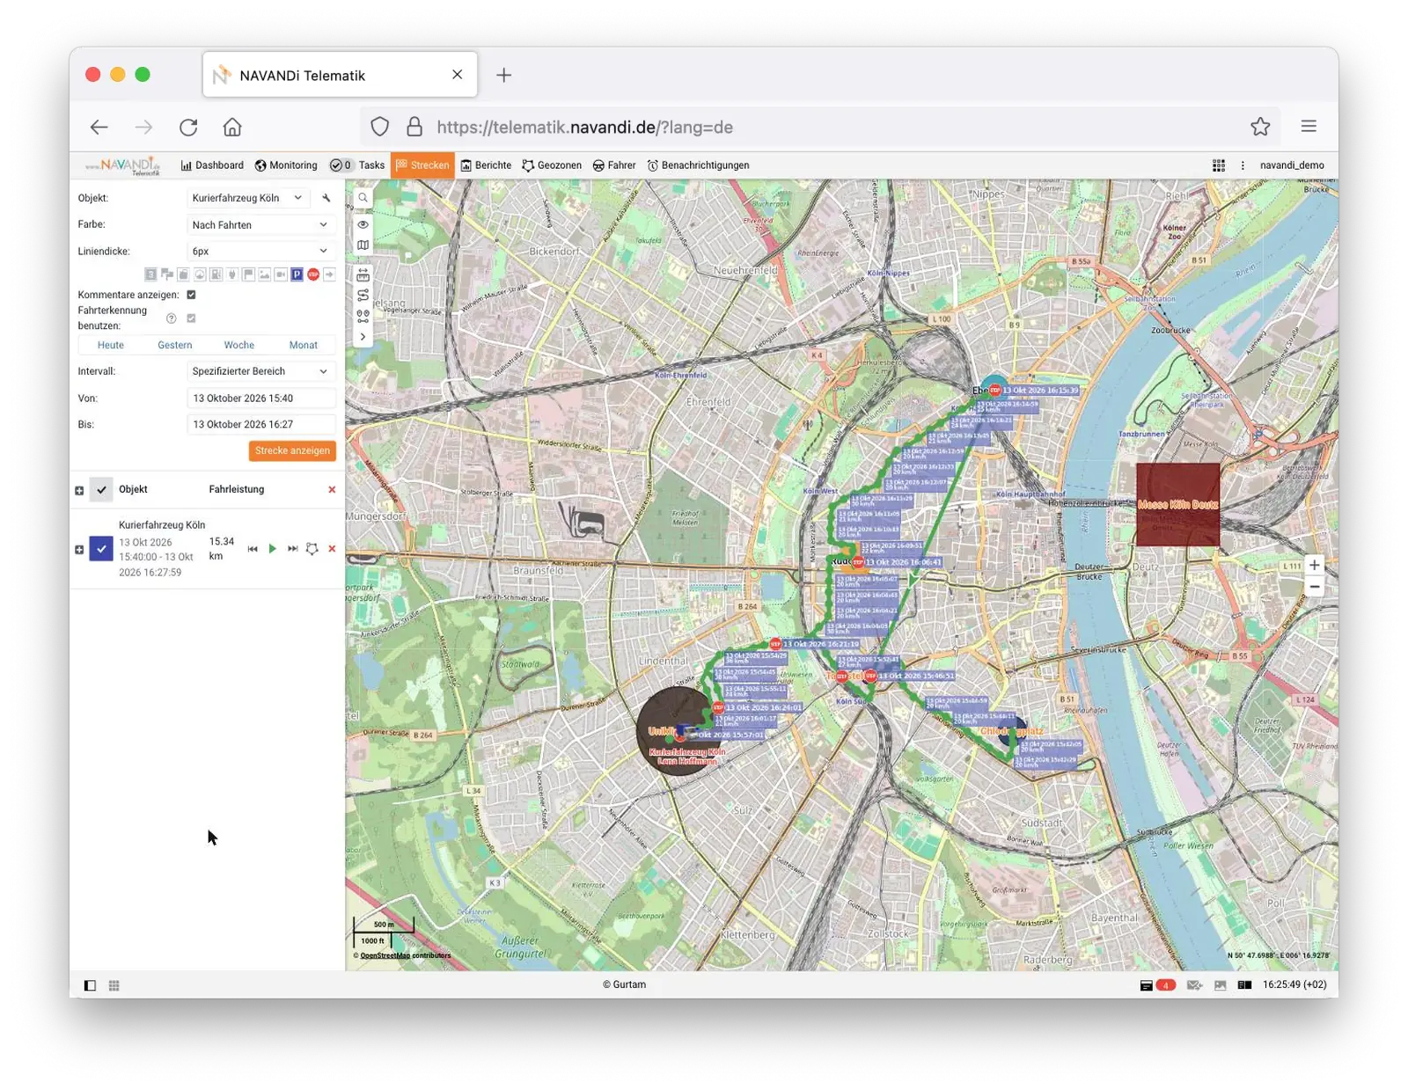The height and width of the screenshot is (1090, 1408).
Task: Create geofence from track polygon icon
Action: (x=312, y=549)
